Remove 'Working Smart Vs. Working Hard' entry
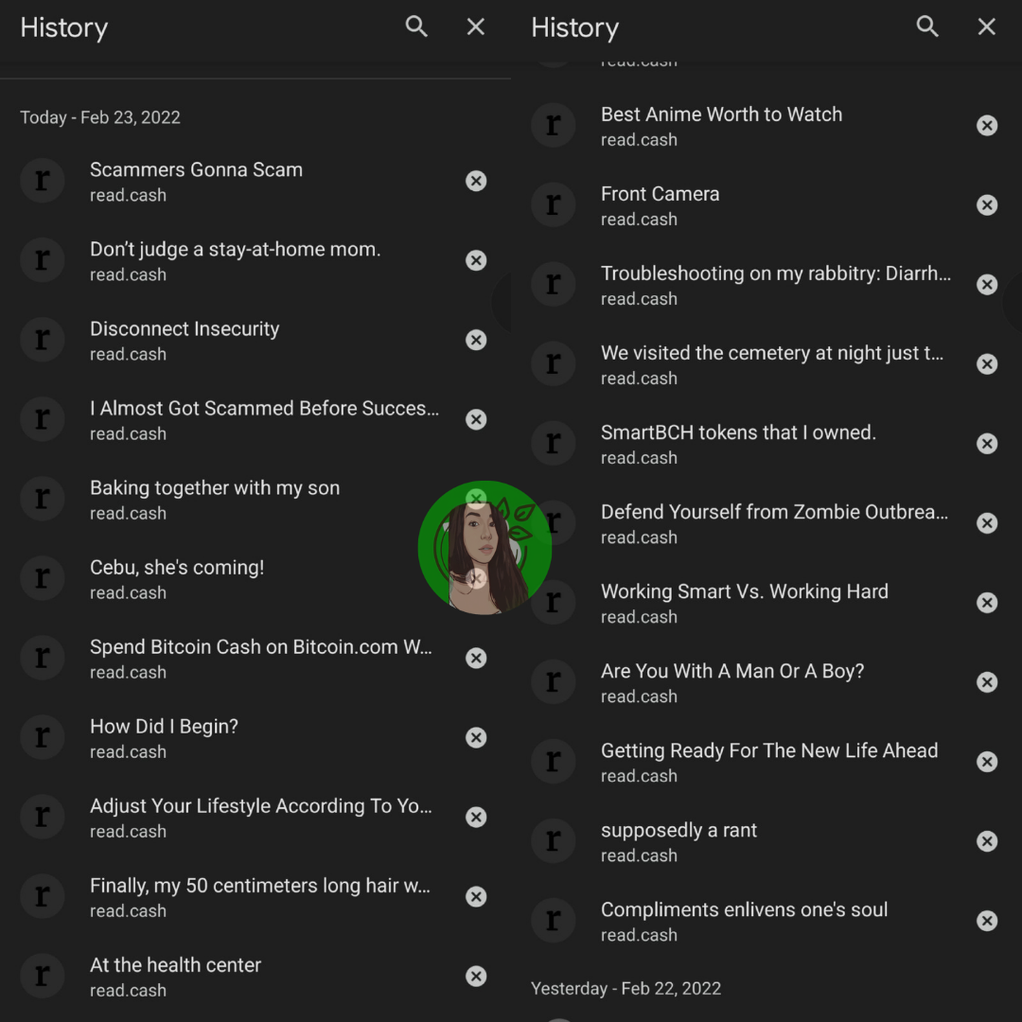Screen dimensions: 1022x1022 coord(987,602)
